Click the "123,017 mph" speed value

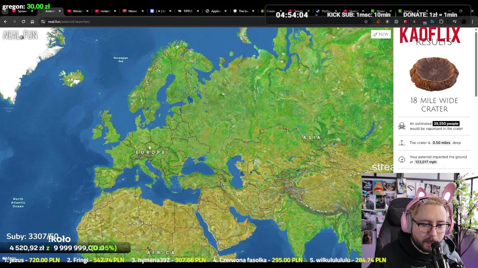[x=426, y=162]
